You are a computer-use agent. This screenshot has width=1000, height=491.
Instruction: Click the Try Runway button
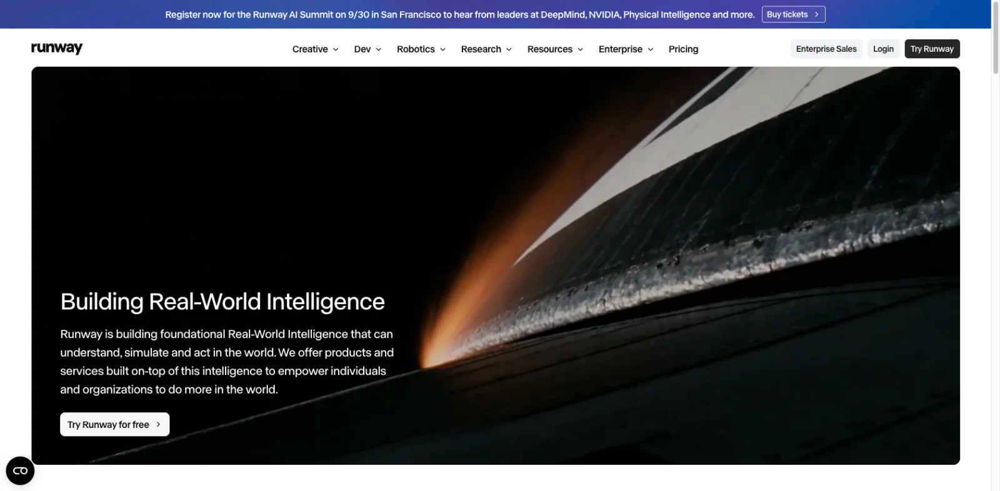932,49
